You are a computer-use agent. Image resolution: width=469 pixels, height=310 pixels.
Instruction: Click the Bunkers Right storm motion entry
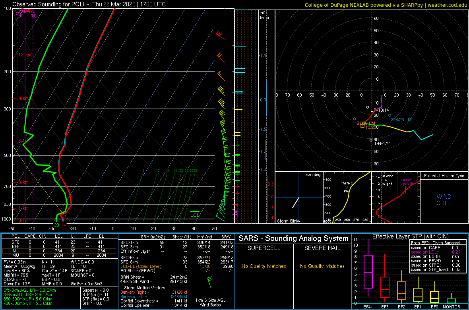154,292
